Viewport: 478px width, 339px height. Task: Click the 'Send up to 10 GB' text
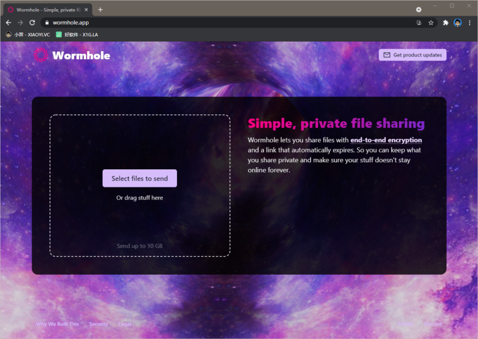pos(139,246)
